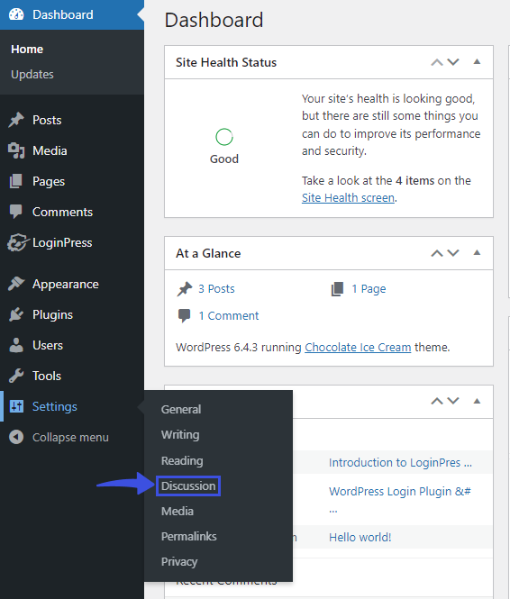Open Writing in Settings submenu

click(180, 435)
